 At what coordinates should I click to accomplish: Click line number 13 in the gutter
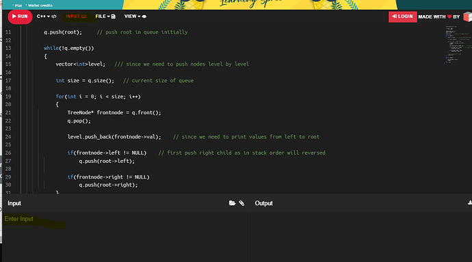click(x=8, y=48)
